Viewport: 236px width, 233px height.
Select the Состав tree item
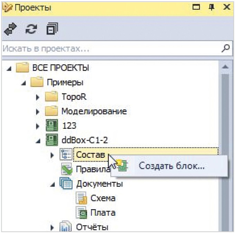pyautogui.click(x=90, y=155)
